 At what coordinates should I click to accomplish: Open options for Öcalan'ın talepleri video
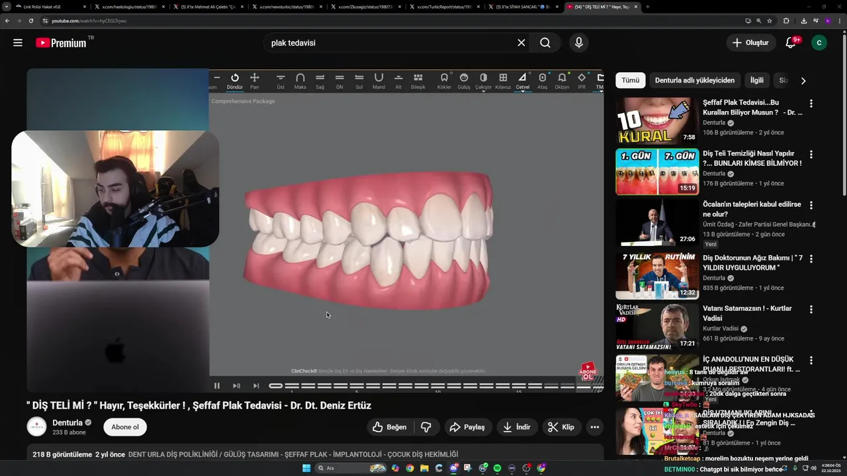point(811,206)
